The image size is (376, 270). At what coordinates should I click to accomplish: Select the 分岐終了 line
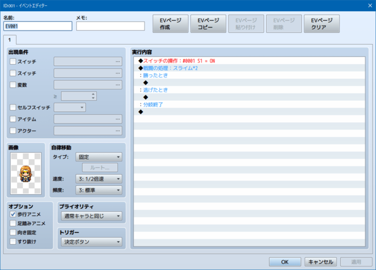(x=249, y=105)
